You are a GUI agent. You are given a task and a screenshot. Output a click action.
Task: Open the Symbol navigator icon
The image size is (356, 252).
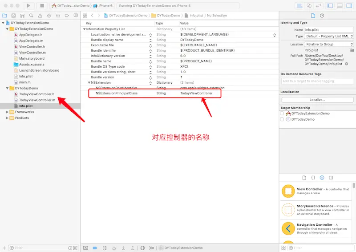pyautogui.click(x=22, y=16)
